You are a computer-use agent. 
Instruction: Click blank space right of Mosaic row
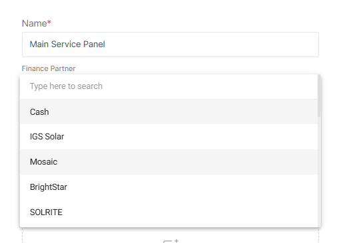[x=188, y=162]
